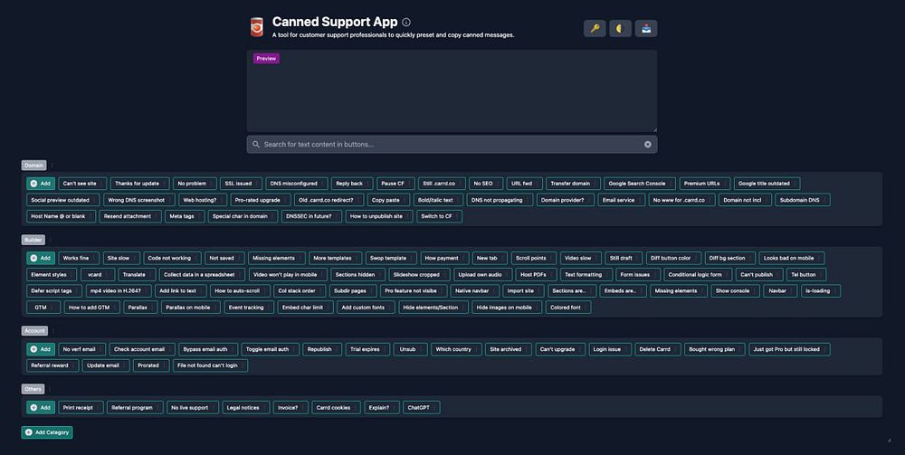Click the "Print receipt" button
Image resolution: width=905 pixels, height=455 pixels.
81,407
